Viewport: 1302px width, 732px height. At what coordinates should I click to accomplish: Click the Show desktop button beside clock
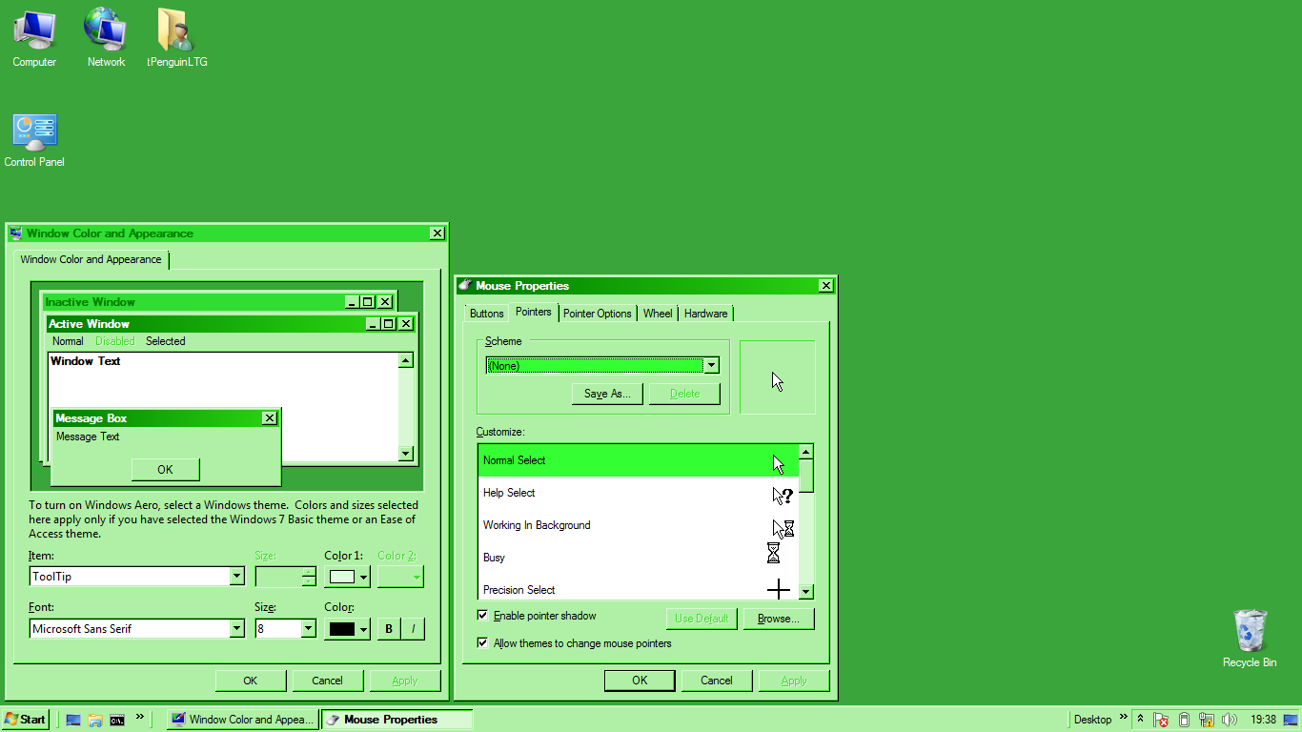[1292, 720]
